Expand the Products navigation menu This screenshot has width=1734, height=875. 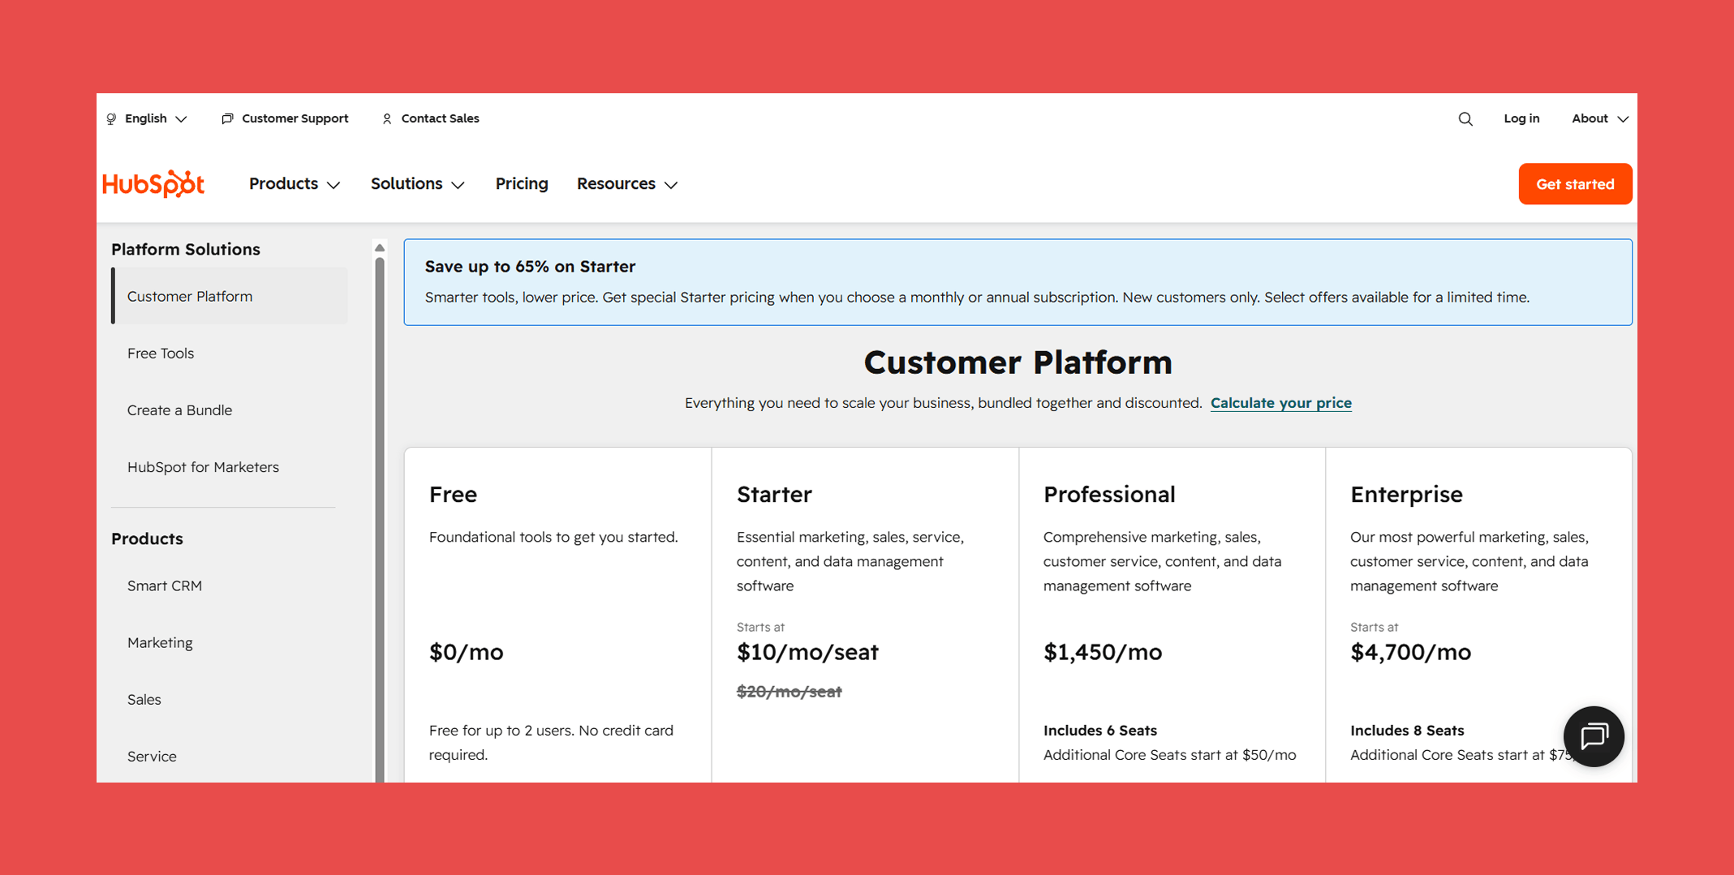295,184
